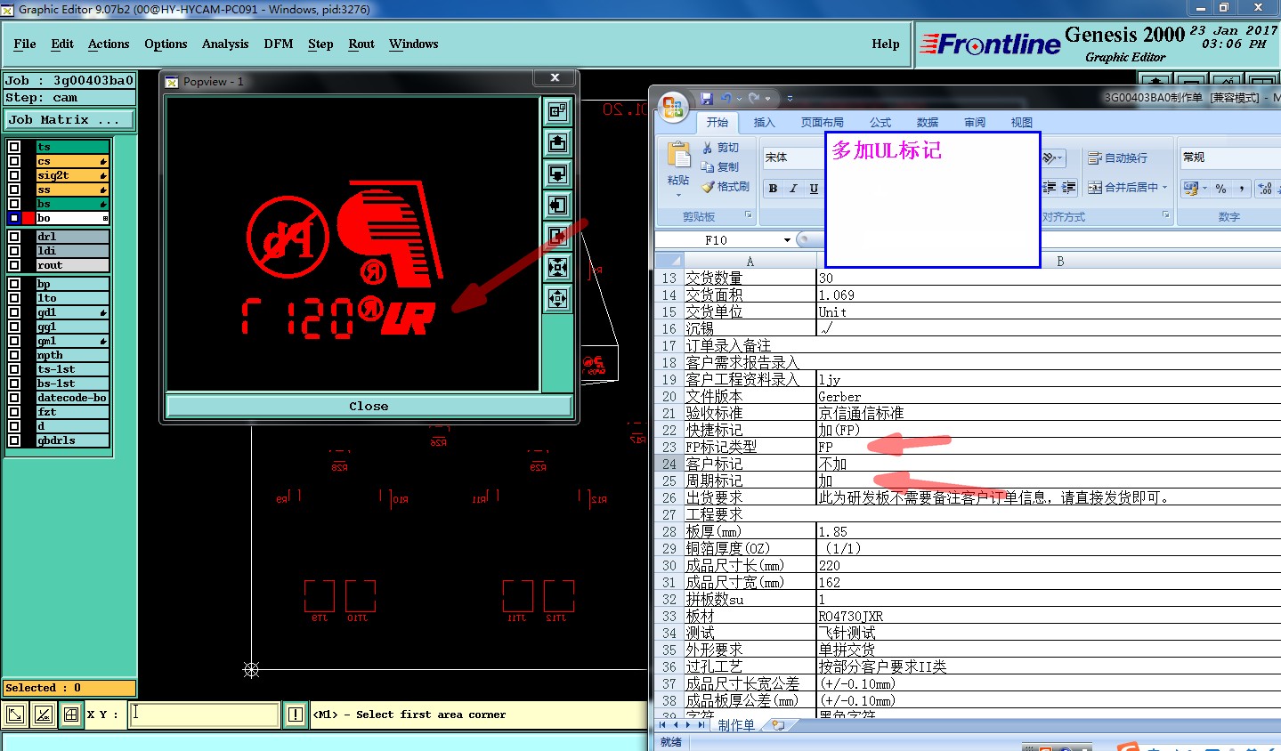Click the comma style icon in Excel
This screenshot has width=1281, height=751.
coord(1242,189)
